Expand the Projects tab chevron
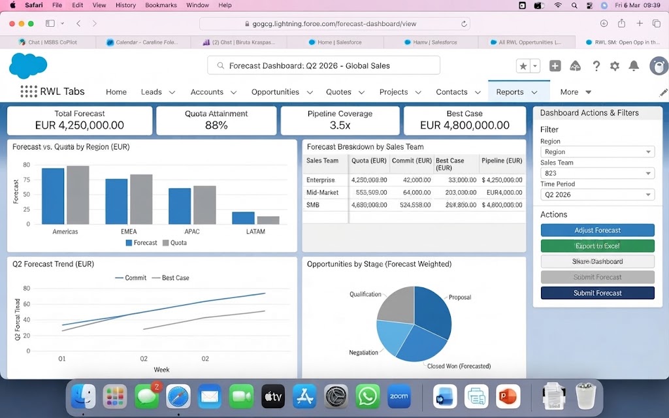Image resolution: width=669 pixels, height=418 pixels. coord(418,92)
